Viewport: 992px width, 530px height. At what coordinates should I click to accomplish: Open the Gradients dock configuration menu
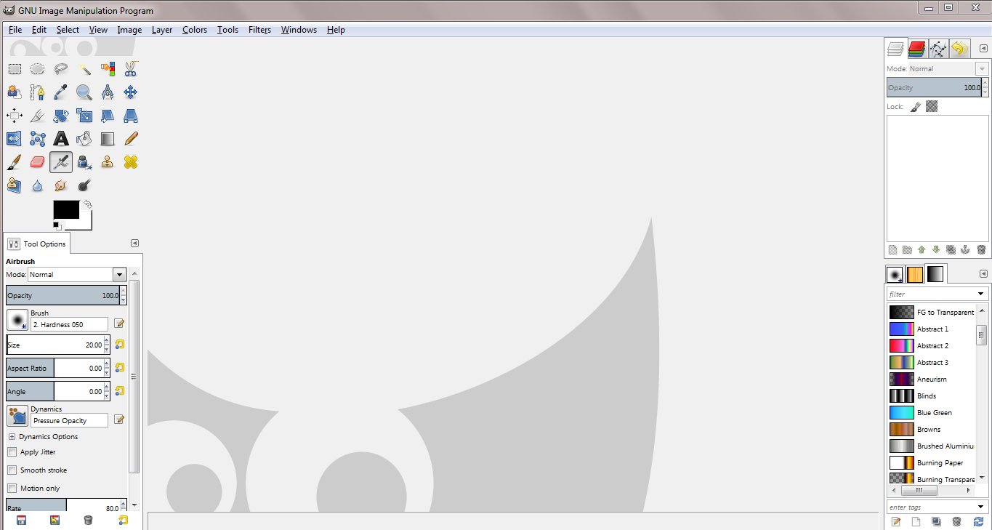[983, 274]
